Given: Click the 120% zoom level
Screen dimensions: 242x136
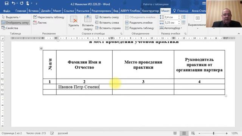Looking at the screenshot, I should pos(234,133).
